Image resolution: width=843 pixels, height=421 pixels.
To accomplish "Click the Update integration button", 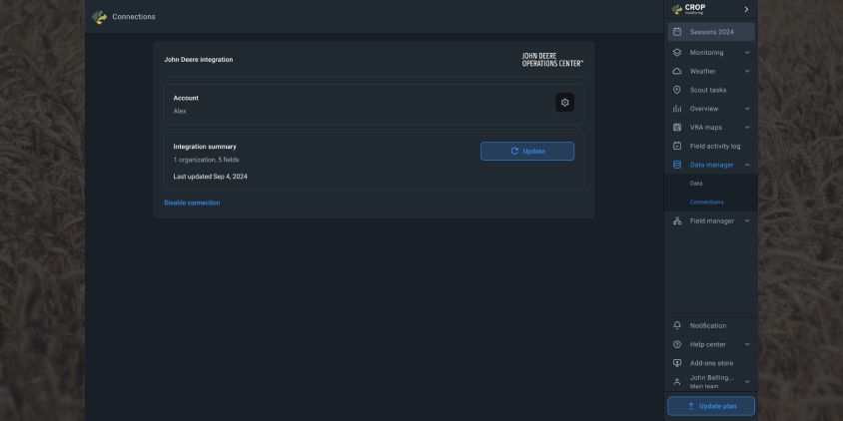I will tap(527, 151).
